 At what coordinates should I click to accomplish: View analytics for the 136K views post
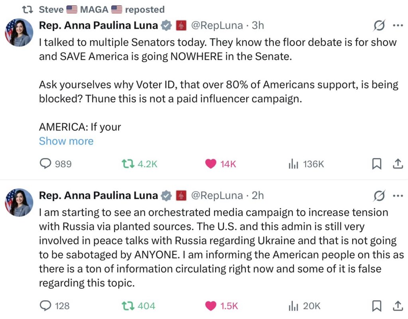pyautogui.click(x=293, y=164)
